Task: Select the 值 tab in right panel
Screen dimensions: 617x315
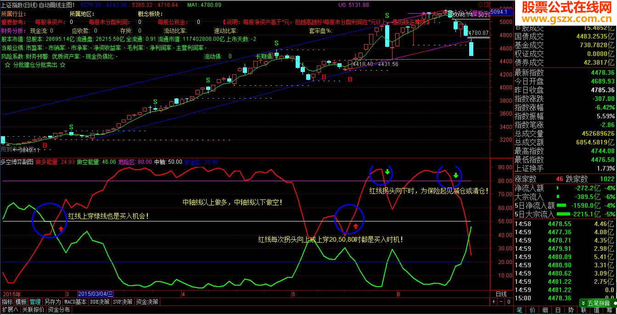Action: (596, 310)
